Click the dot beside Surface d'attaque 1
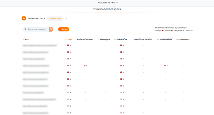The image size is (214, 115). 85,66
